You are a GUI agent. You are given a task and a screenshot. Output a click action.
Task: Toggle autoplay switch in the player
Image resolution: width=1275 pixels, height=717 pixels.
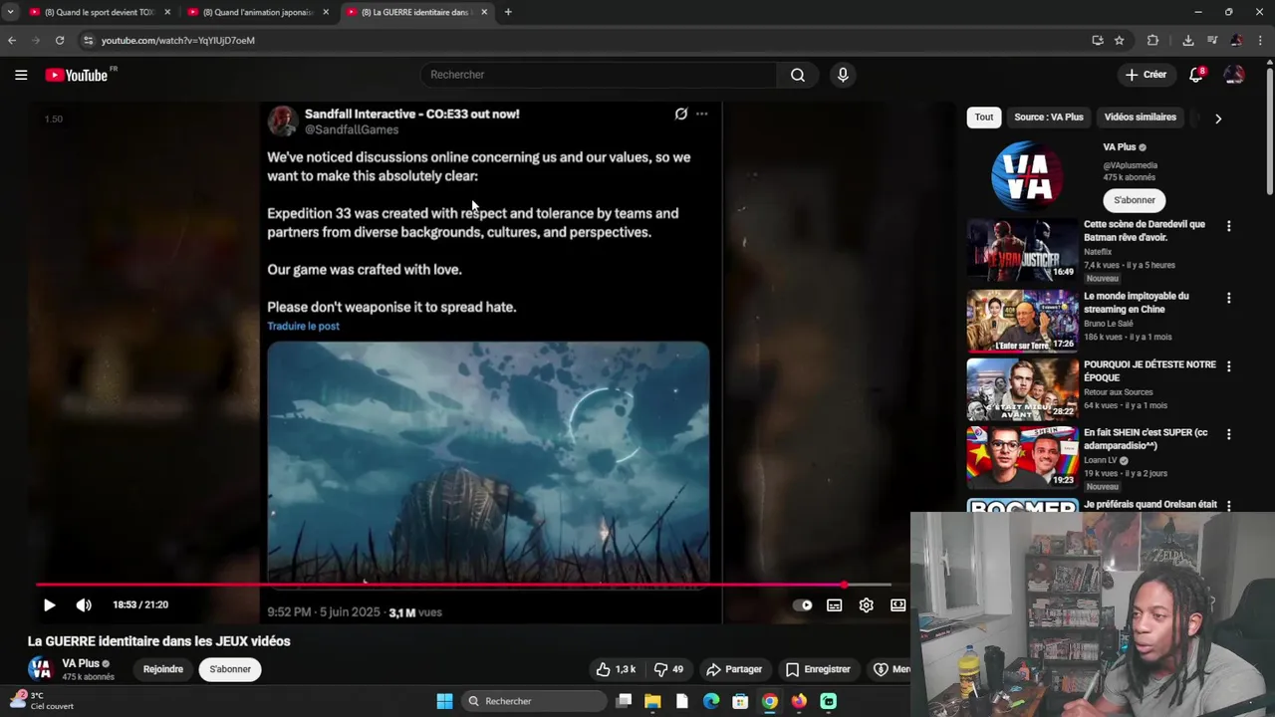tap(803, 604)
